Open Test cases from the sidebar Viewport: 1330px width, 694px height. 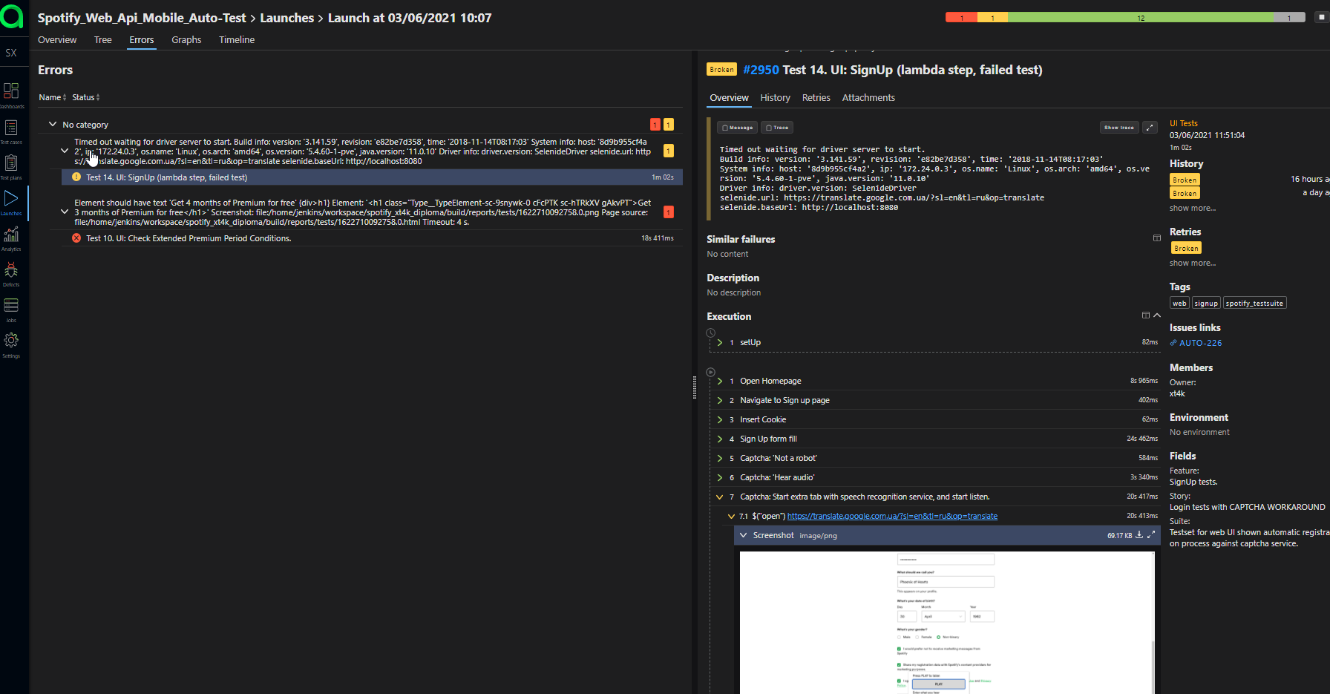click(11, 128)
